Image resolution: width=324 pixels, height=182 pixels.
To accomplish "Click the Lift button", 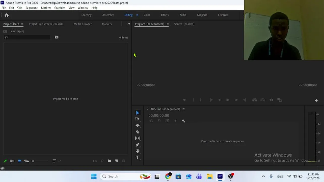I will click(x=255, y=100).
